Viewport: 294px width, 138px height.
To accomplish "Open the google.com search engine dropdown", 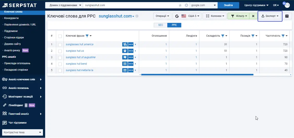I will click(x=204, y=5).
